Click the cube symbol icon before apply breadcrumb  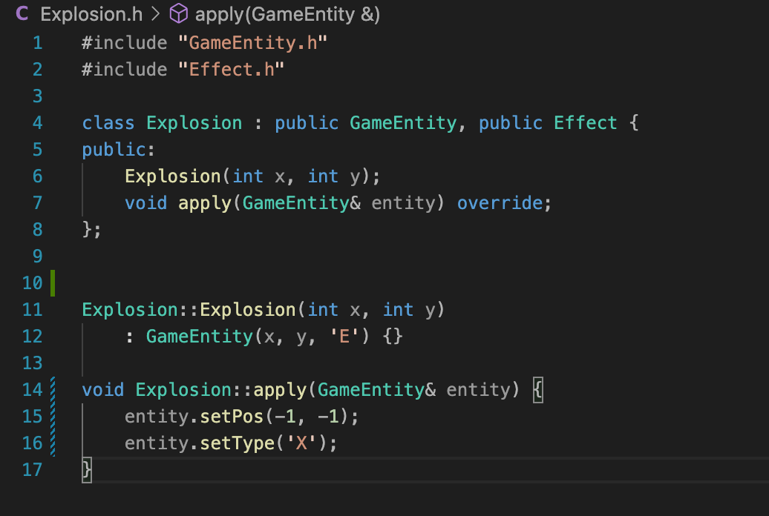pyautogui.click(x=178, y=13)
